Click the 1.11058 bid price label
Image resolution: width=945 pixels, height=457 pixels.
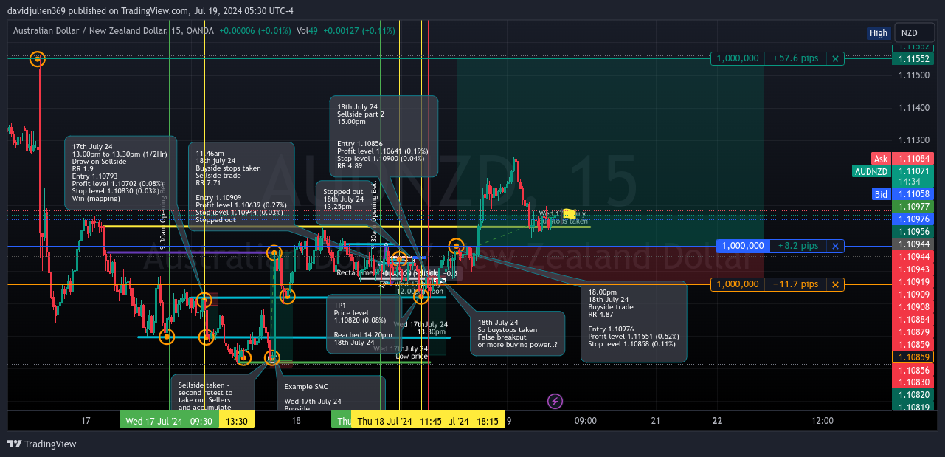coord(913,194)
